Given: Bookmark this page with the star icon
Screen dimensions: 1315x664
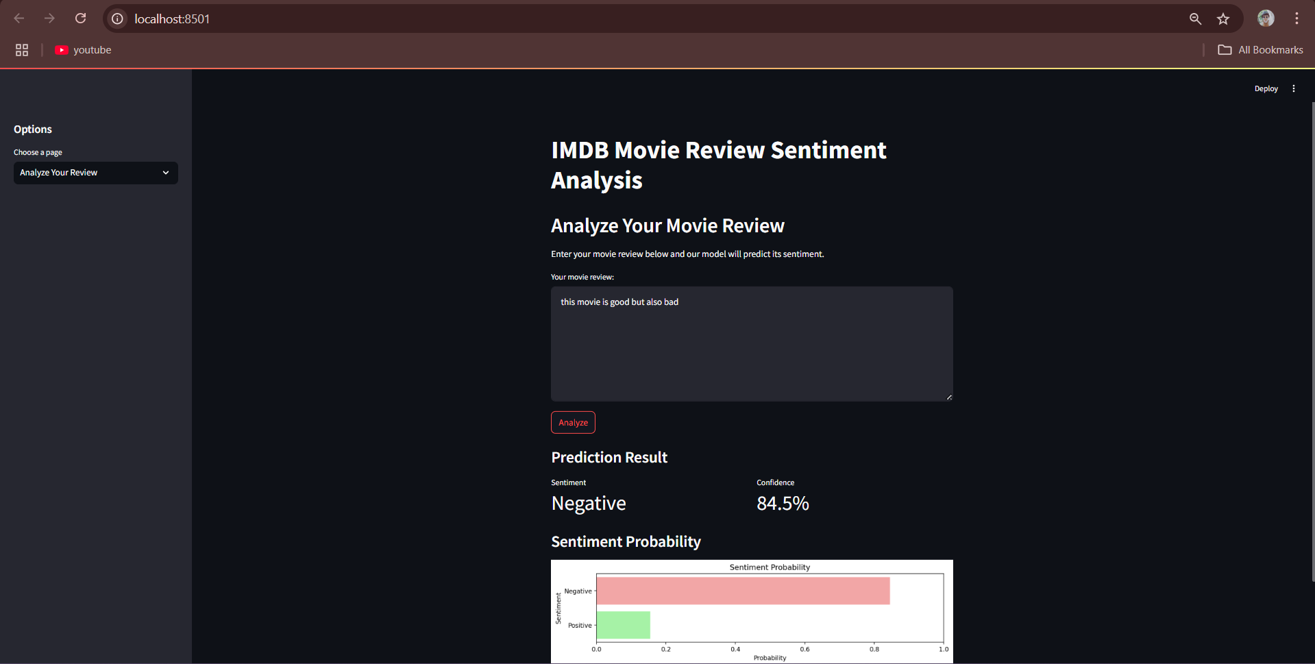Looking at the screenshot, I should click(1223, 19).
